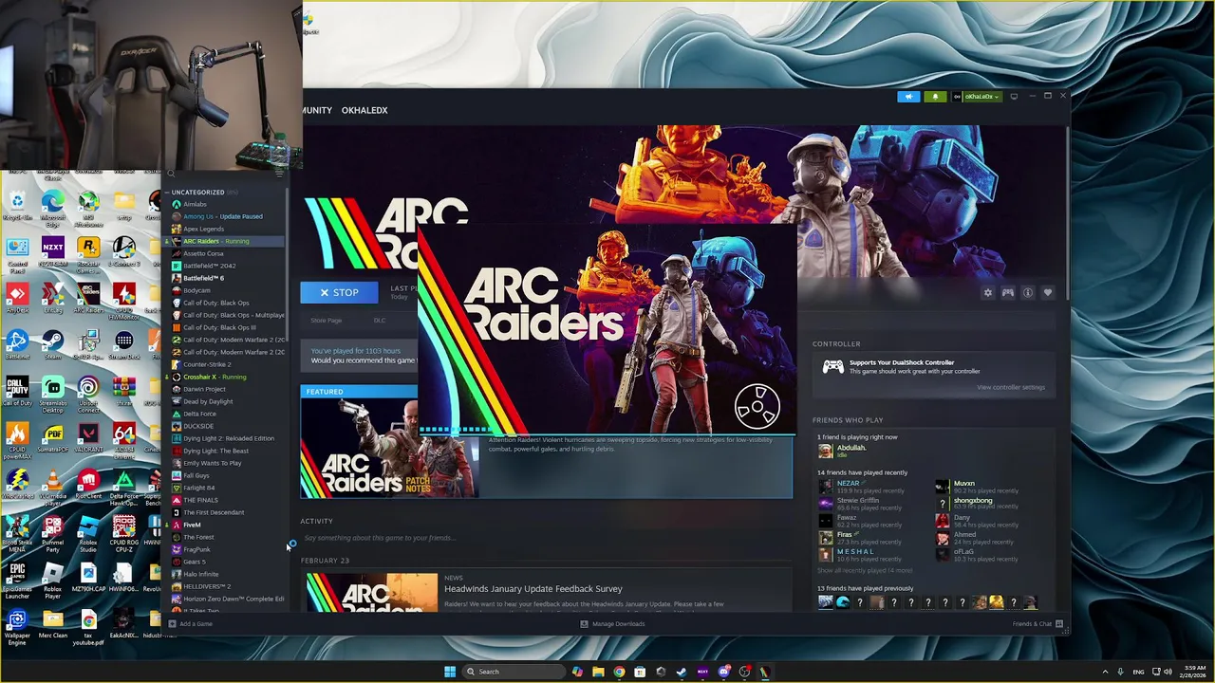The width and height of the screenshot is (1215, 683).
Task: Open Microsoft Store from taskbar
Action: [640, 672]
